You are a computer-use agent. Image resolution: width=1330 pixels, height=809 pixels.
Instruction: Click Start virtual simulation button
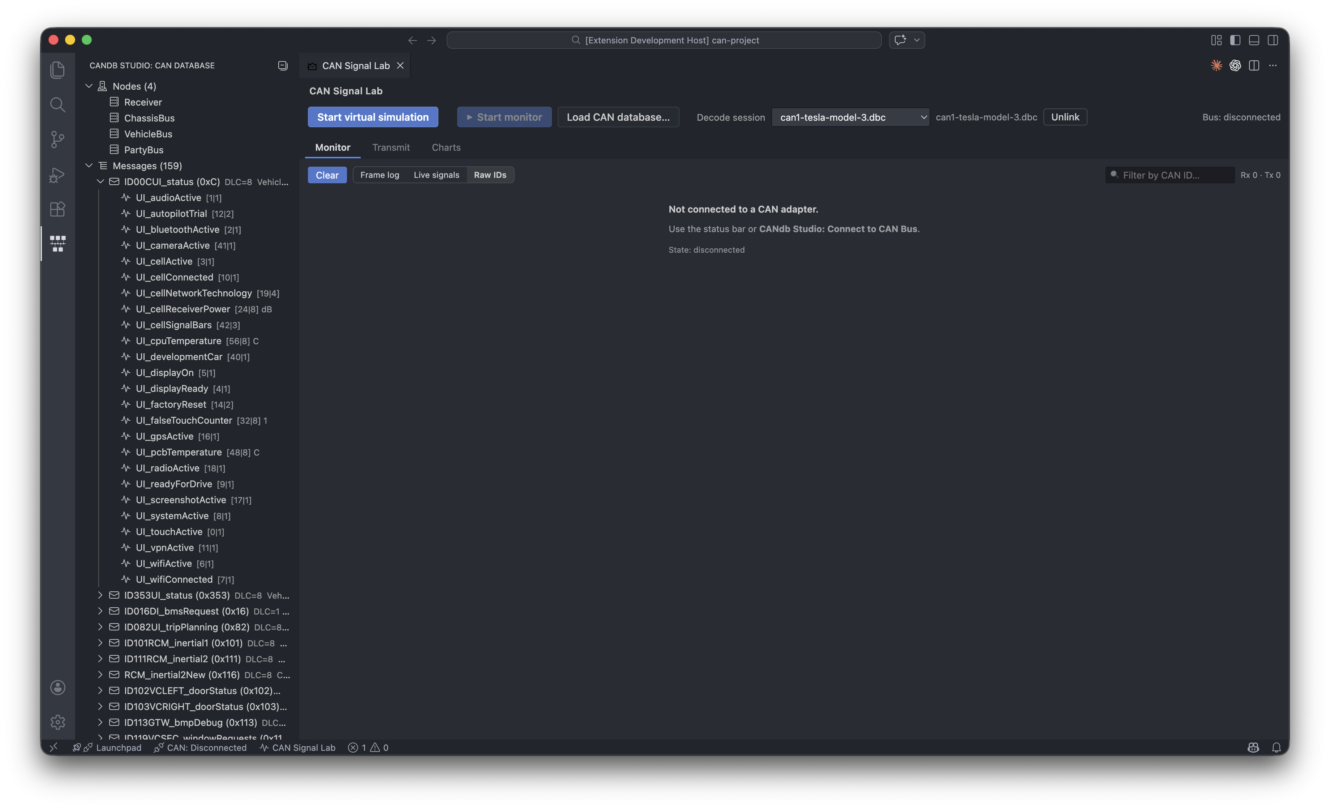(x=373, y=117)
